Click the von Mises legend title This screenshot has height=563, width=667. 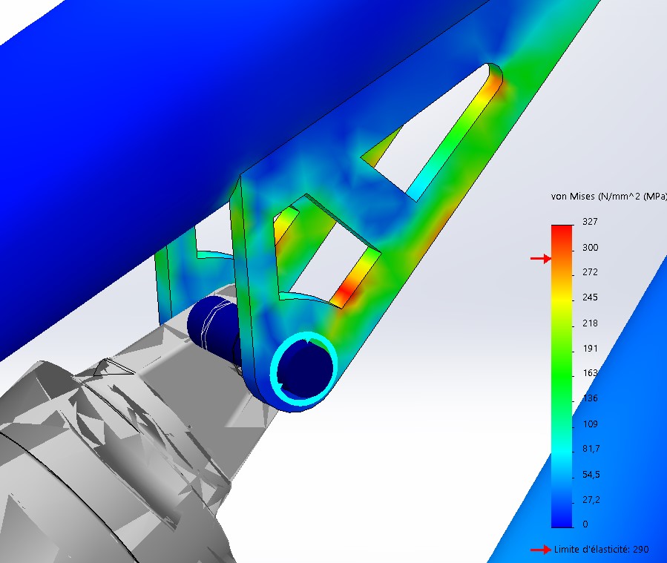(608, 197)
